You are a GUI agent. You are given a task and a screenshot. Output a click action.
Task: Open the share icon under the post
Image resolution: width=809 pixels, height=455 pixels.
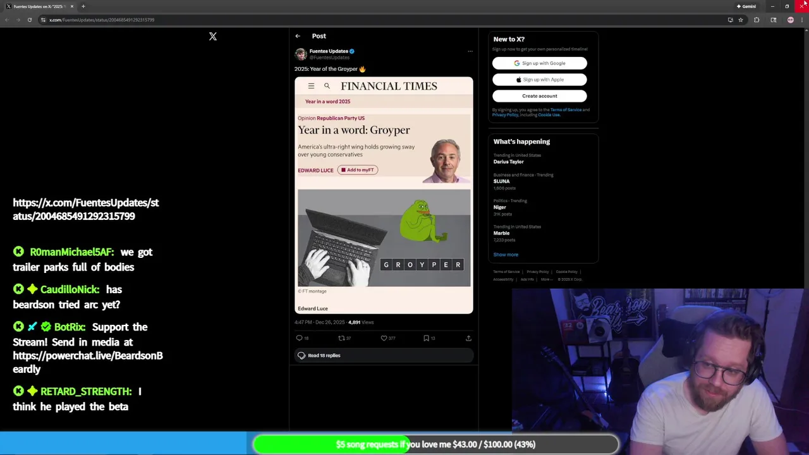coord(468,338)
